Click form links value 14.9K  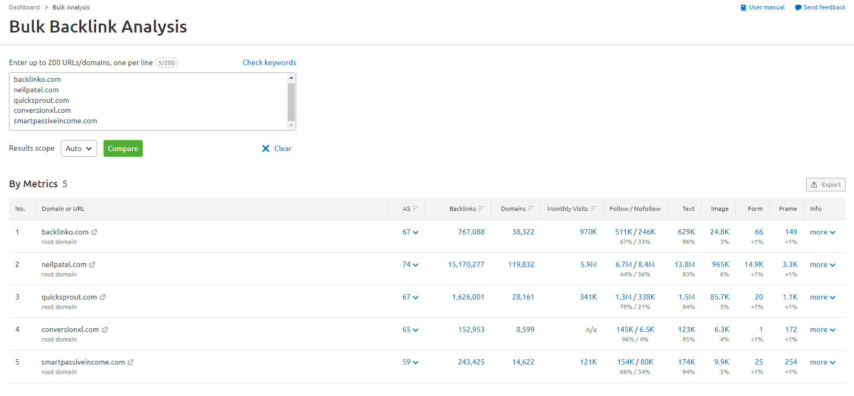[754, 264]
